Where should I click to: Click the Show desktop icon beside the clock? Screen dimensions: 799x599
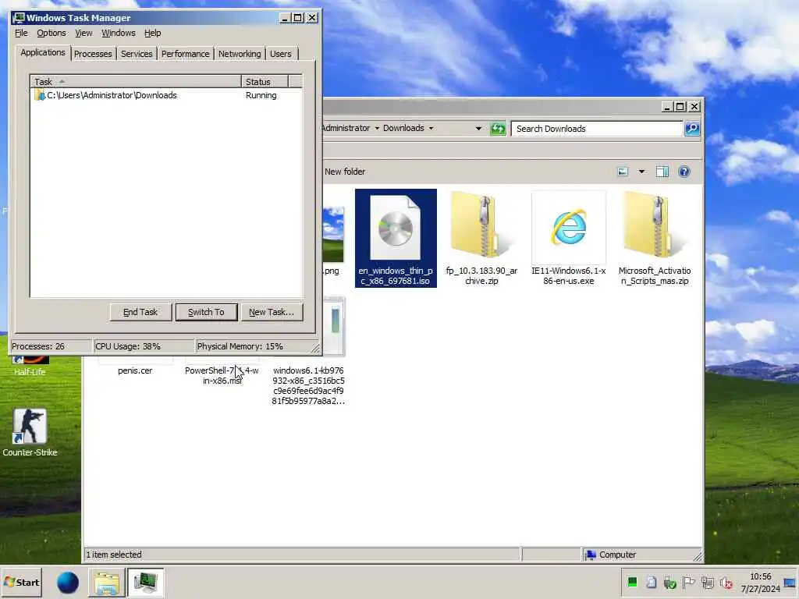point(790,583)
